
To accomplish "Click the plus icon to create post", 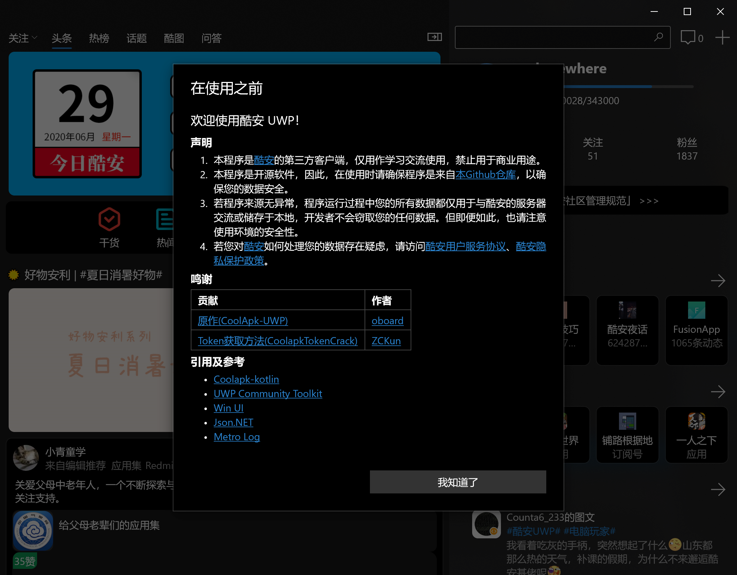I will point(722,37).
